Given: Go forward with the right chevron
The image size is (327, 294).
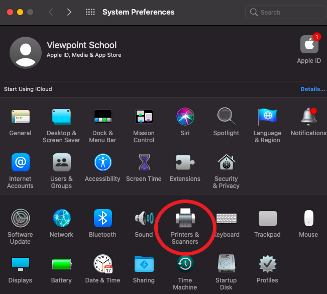Looking at the screenshot, I should (x=69, y=12).
